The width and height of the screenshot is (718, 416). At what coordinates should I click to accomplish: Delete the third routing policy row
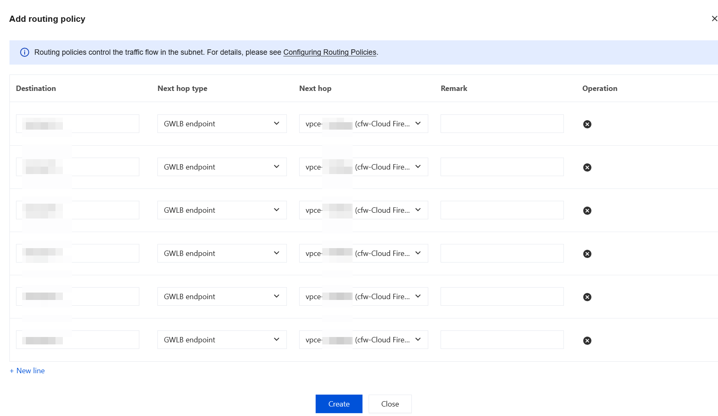pos(587,211)
